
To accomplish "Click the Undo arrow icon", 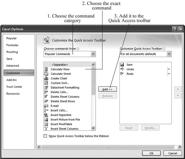I will (x=122, y=69).
